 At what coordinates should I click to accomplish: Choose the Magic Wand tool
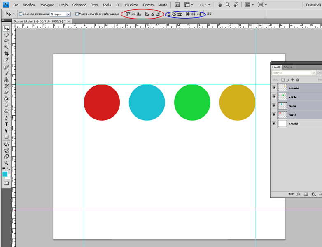tap(7, 47)
